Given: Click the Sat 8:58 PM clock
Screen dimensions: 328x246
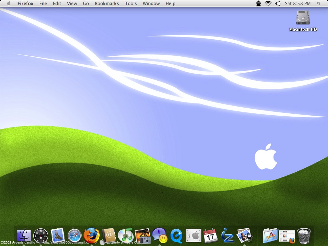Looking at the screenshot, I should point(298,3).
